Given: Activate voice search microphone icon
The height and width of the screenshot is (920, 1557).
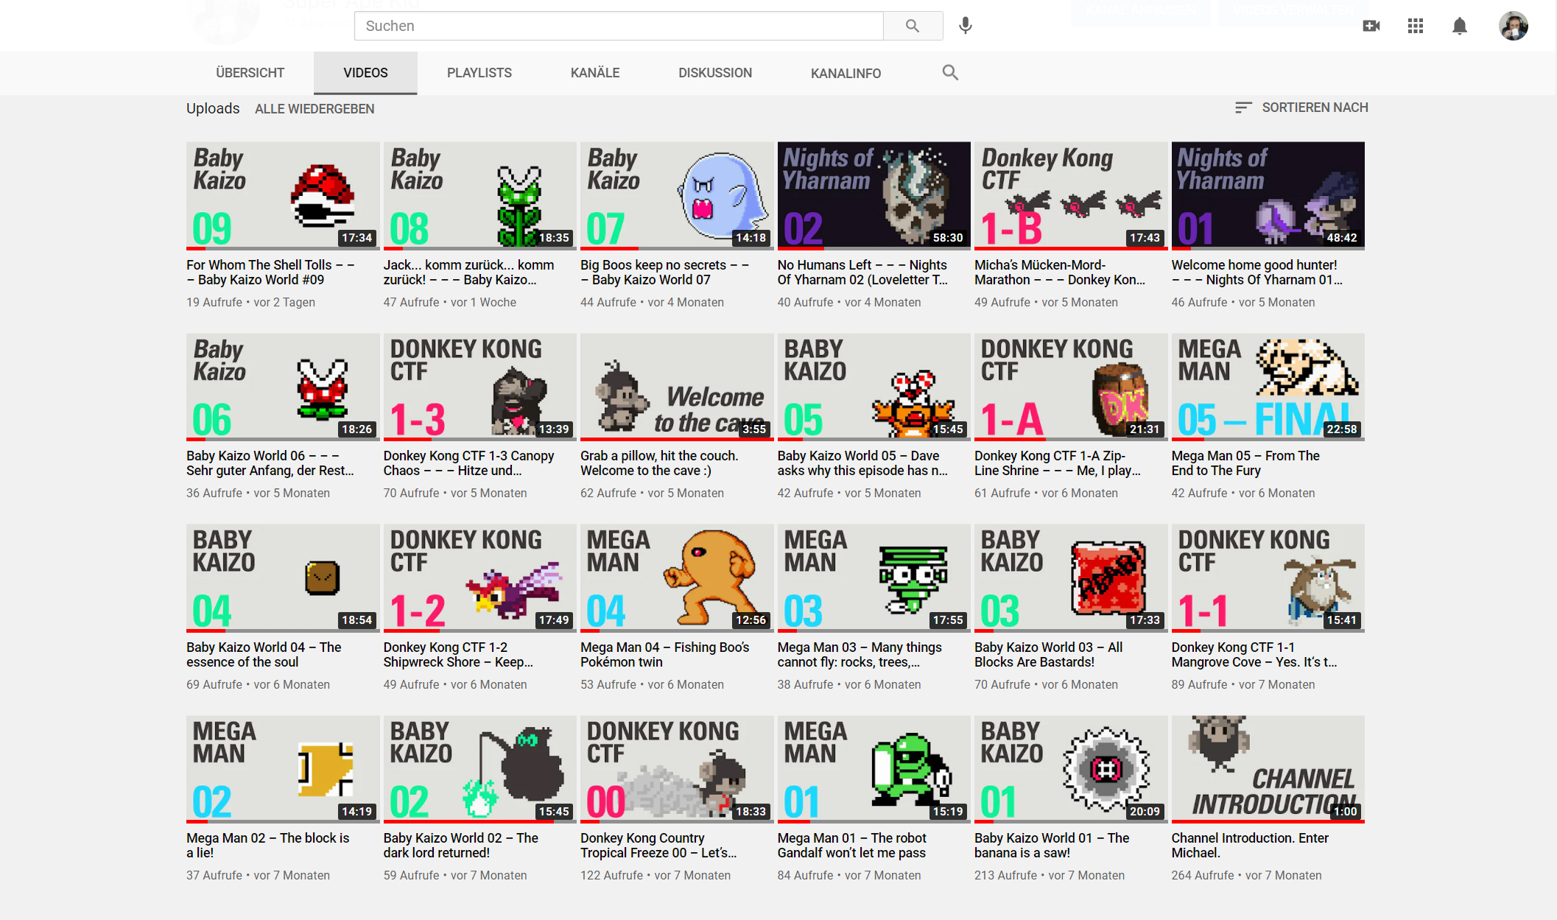Looking at the screenshot, I should (966, 26).
